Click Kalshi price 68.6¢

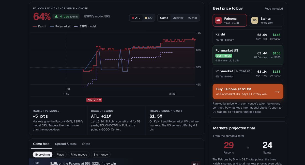(262, 35)
